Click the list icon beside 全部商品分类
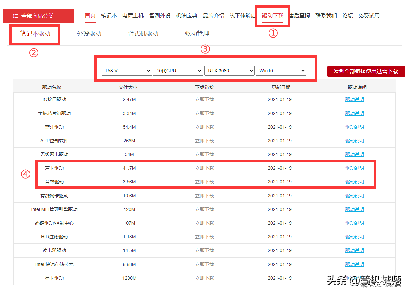This screenshot has height=294, width=410. 16,16
